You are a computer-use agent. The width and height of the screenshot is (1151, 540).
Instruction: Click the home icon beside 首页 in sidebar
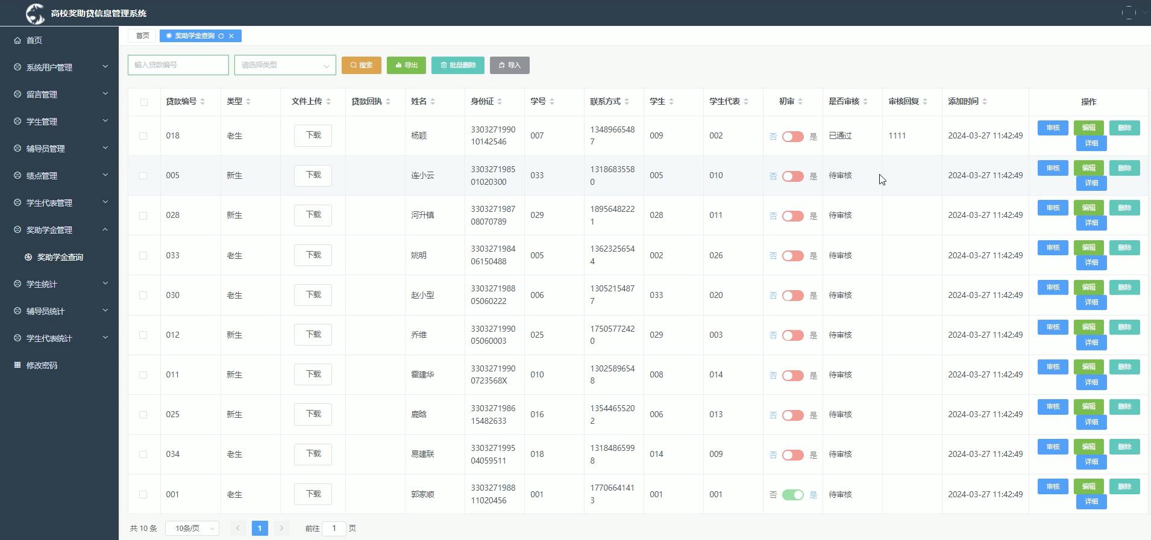tap(17, 40)
